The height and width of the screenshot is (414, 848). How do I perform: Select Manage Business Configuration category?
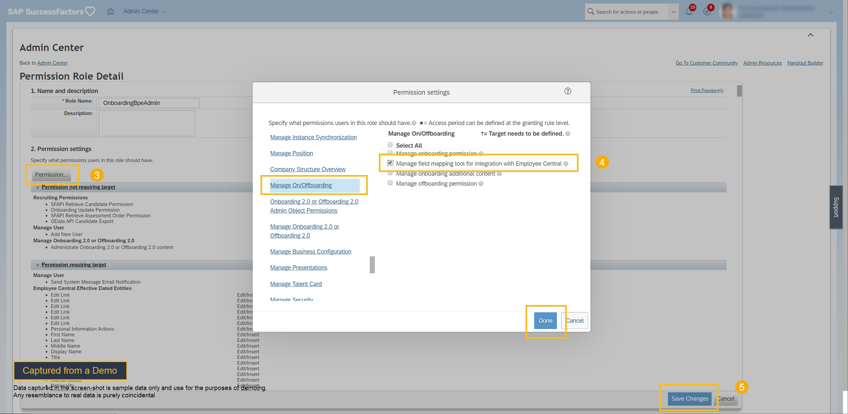click(x=310, y=252)
